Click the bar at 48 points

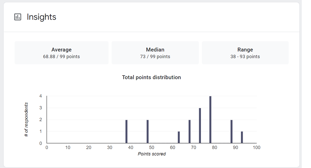pos(148,131)
